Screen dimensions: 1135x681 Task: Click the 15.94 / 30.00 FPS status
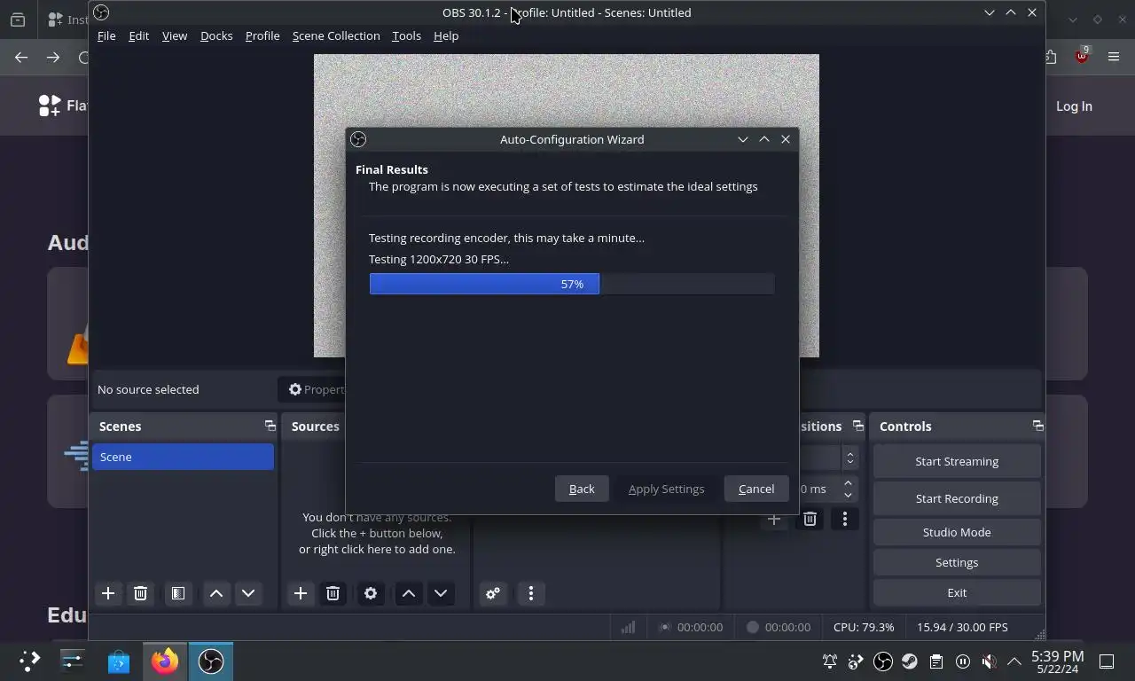click(x=962, y=627)
